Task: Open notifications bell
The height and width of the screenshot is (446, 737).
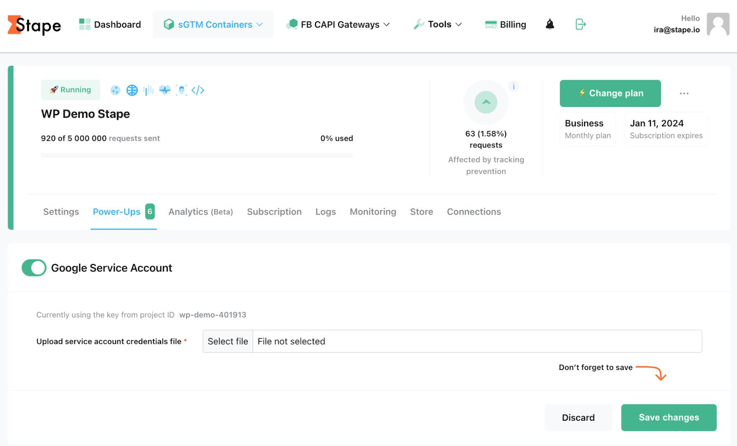Action: pos(550,24)
